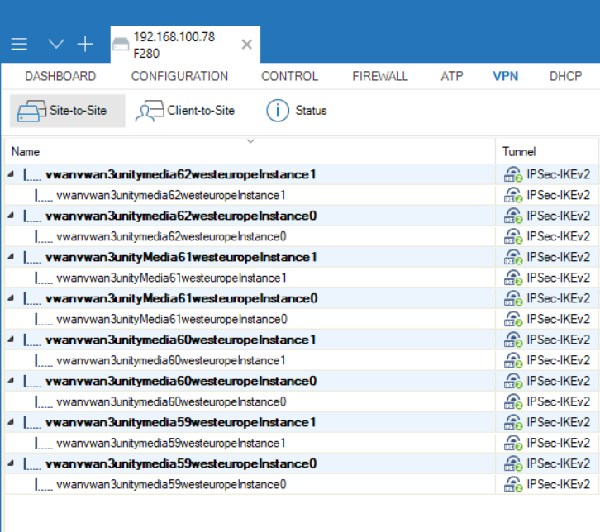Screen dimensions: 600x532
Task: Click the Client-to-Site user icon
Action: tap(150, 112)
